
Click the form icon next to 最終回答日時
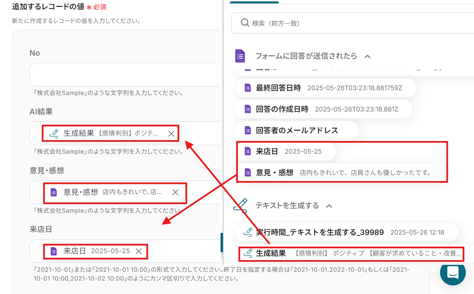click(248, 88)
